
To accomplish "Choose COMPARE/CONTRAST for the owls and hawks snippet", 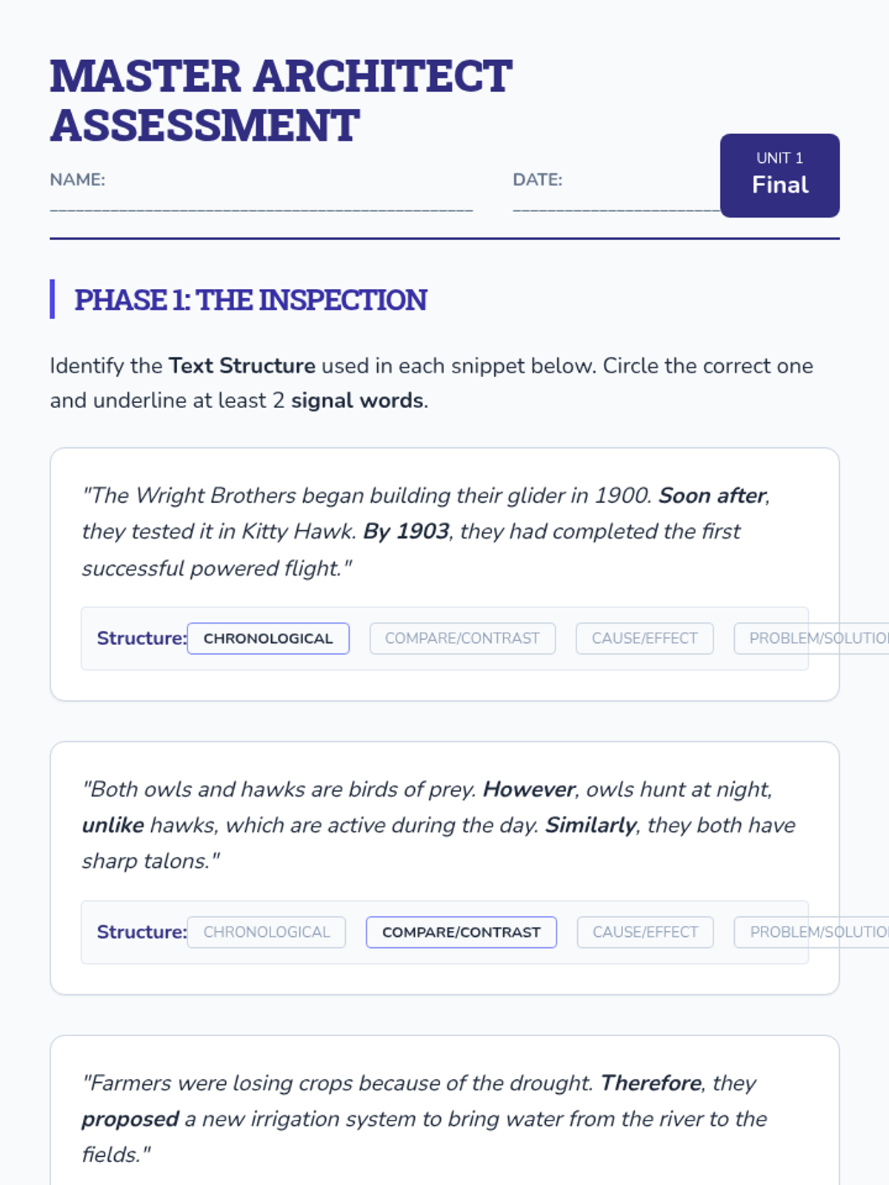I will 461,932.
